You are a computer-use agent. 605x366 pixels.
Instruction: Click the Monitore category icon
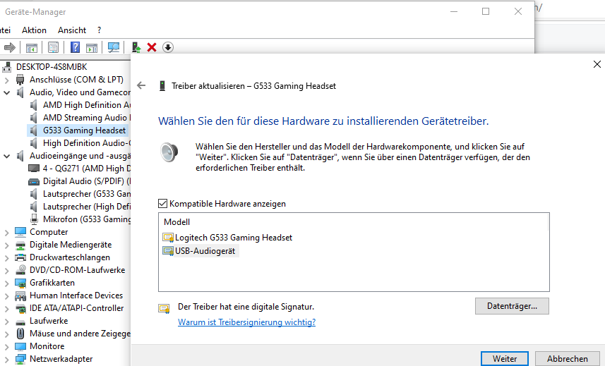[20, 346]
